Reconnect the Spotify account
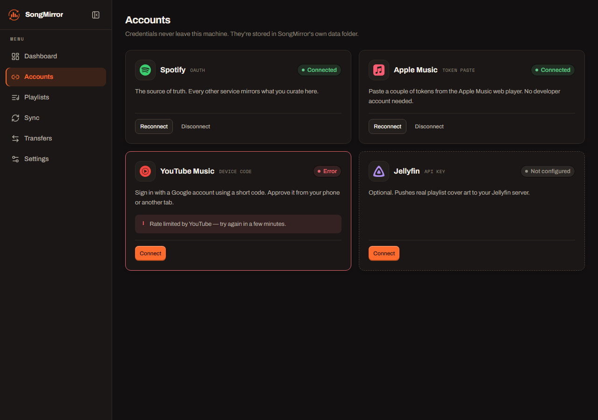This screenshot has height=420, width=598. pyautogui.click(x=154, y=126)
